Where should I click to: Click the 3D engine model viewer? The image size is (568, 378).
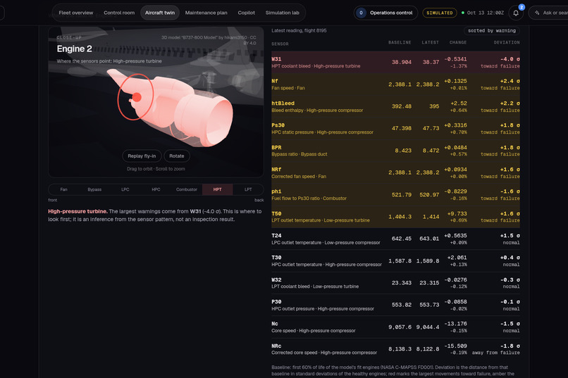(x=156, y=102)
